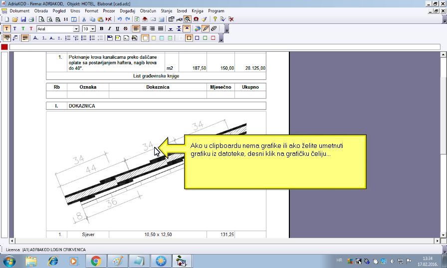
Task: Click the highlighted magnifier search icon
Action: [187, 19]
